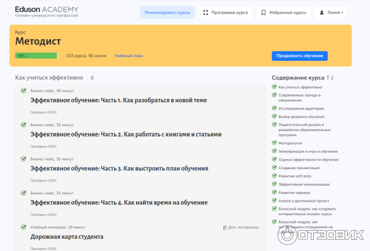This screenshot has height=251, width=370.
Task: Click the checkmark beside Дорожная карта студента
Action: [23, 227]
